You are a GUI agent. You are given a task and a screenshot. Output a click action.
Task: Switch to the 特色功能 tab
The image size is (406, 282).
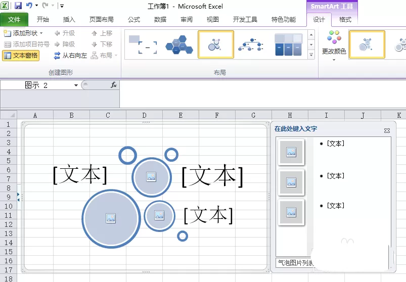(x=284, y=19)
